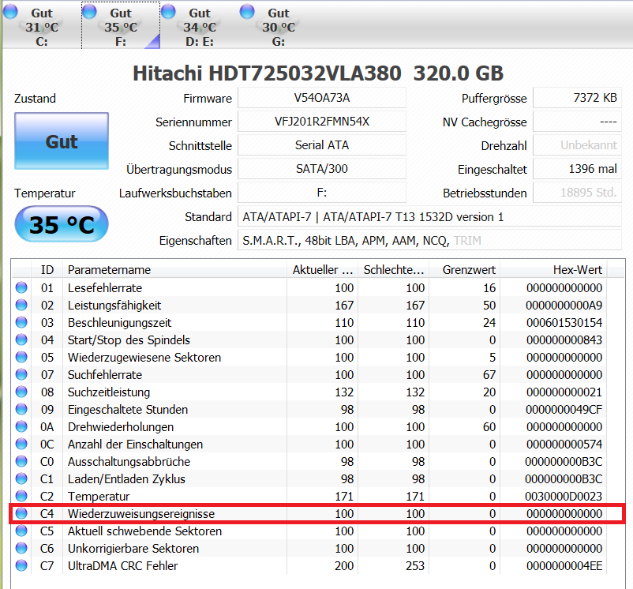Select the Lesefehlerrate parameter name
Viewport: 633px width, 589px height.
[x=105, y=288]
